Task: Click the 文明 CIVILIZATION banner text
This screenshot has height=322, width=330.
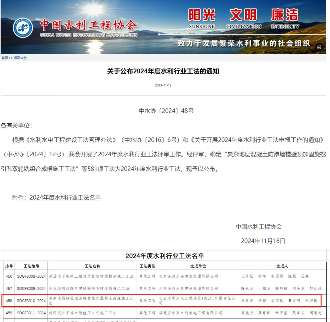Action: 243,18
